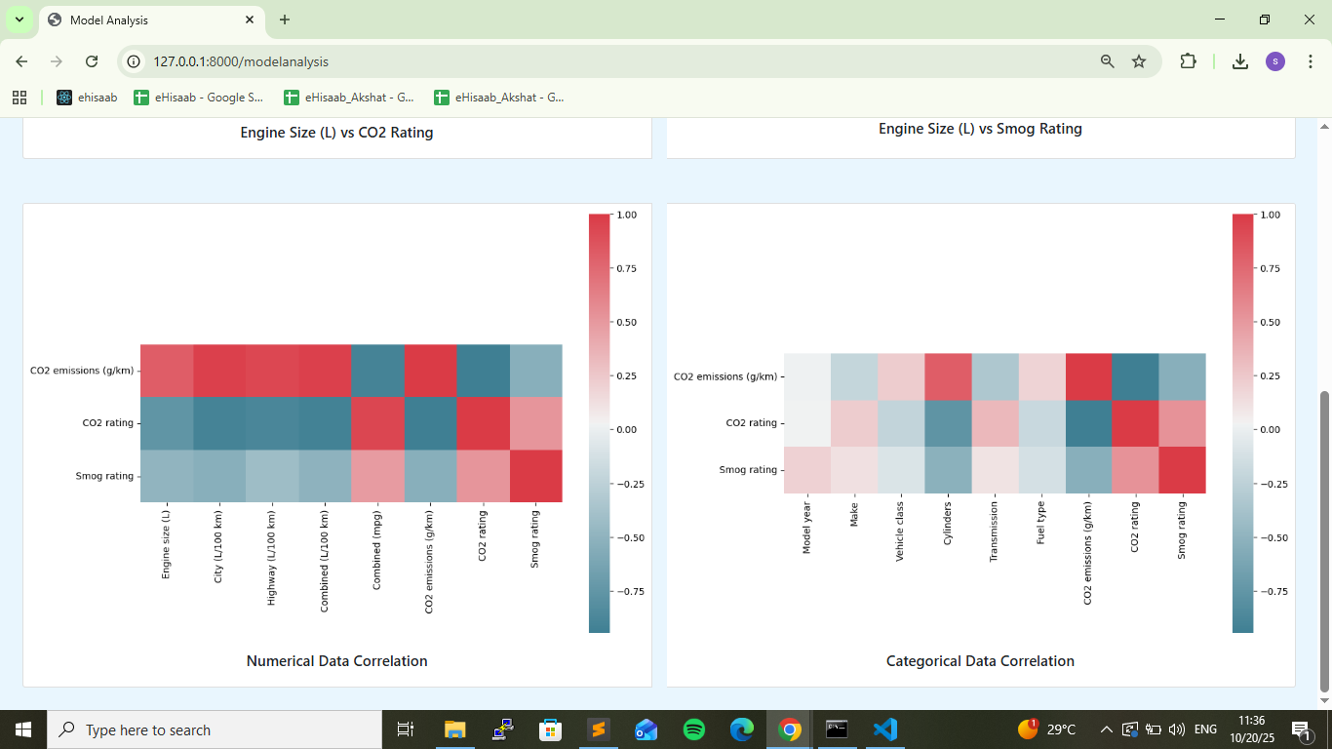Open Visual Studio Code from taskbar
The width and height of the screenshot is (1332, 749).
(884, 729)
